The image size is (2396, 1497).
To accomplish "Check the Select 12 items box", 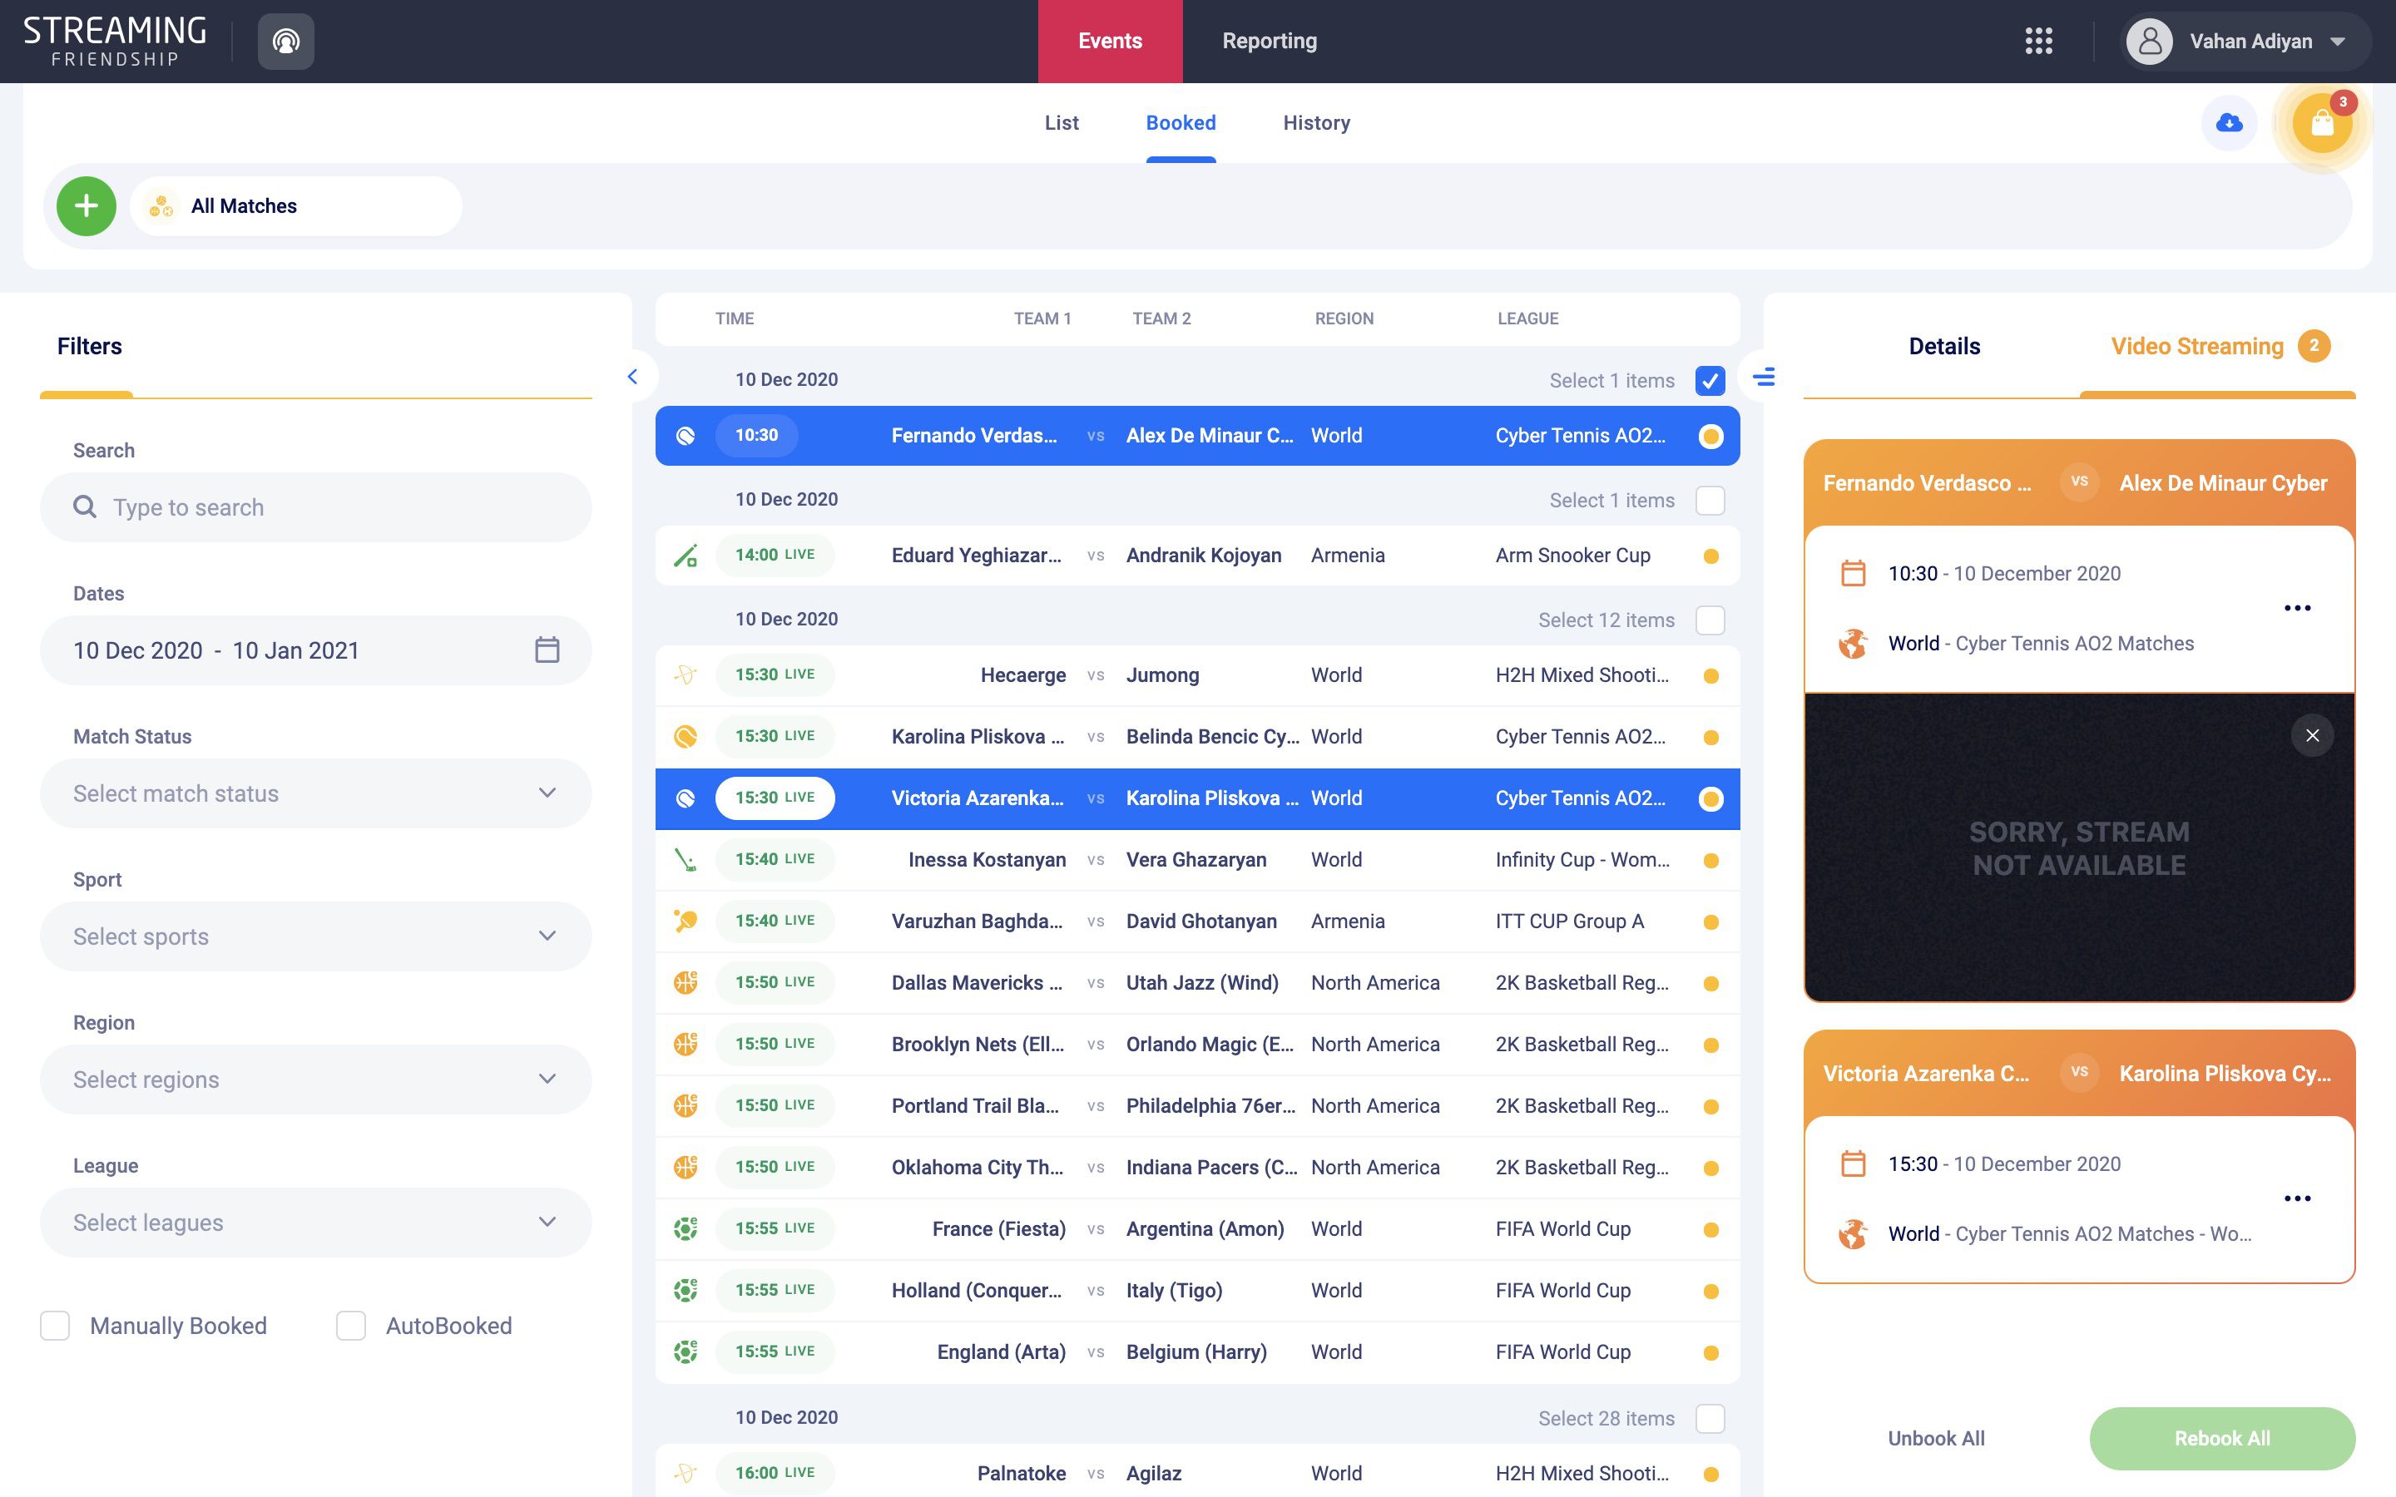I will [1710, 620].
